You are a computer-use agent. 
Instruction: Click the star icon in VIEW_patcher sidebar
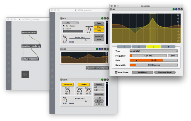pyautogui.click(x=53, y=89)
